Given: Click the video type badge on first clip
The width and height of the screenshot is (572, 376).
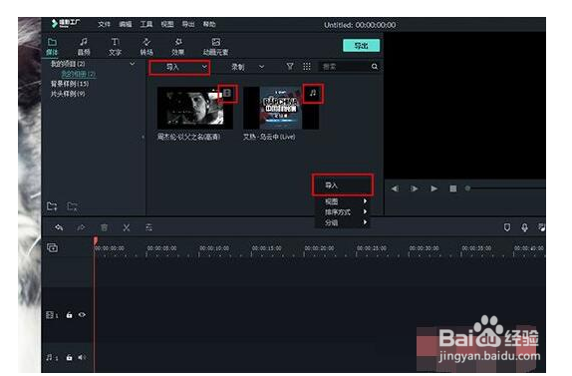Looking at the screenshot, I should pos(227,94).
